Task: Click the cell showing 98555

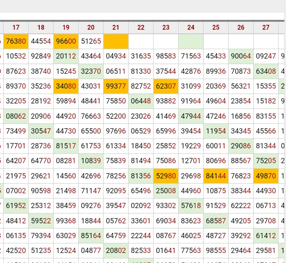Action: (216, 251)
